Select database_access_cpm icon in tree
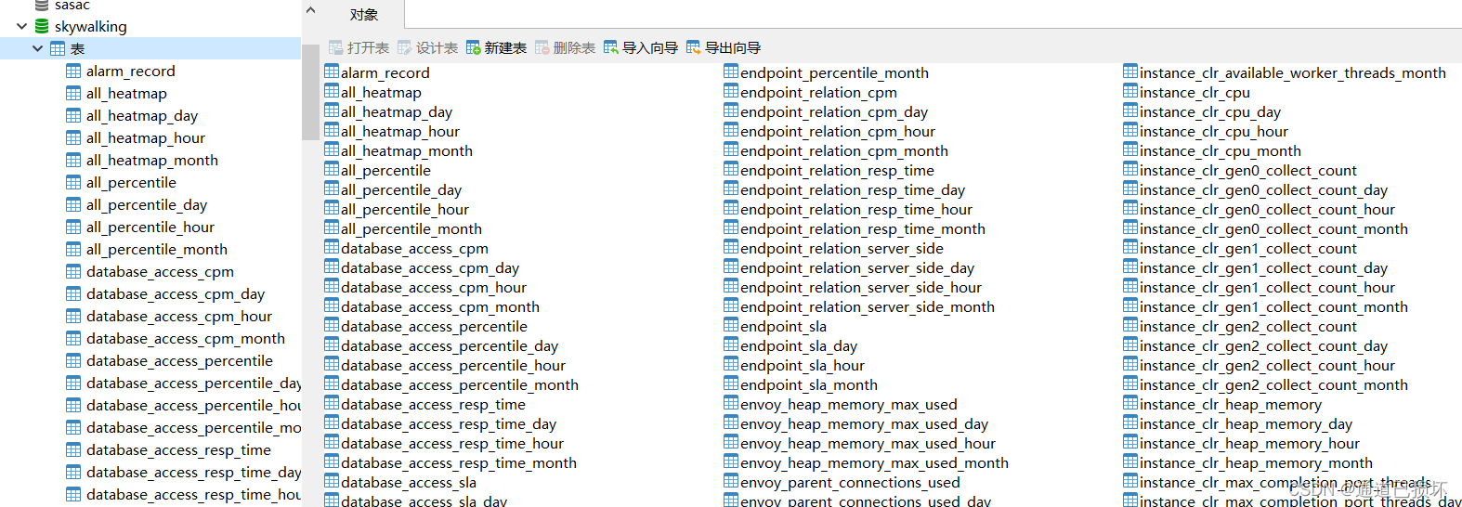The image size is (1462, 507). click(x=73, y=271)
